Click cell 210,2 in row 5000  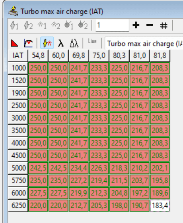[140, 168]
